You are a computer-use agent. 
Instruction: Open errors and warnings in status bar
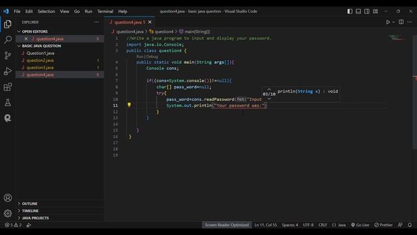click(x=13, y=225)
